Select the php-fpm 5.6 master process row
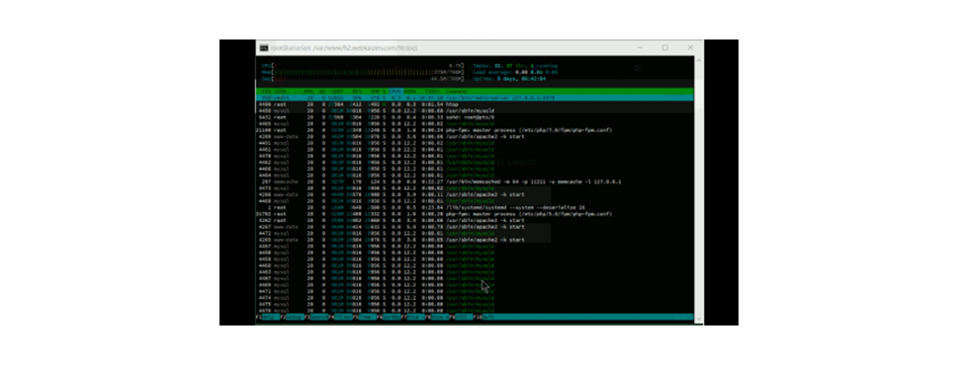The width and height of the screenshot is (959, 365). tap(475, 214)
